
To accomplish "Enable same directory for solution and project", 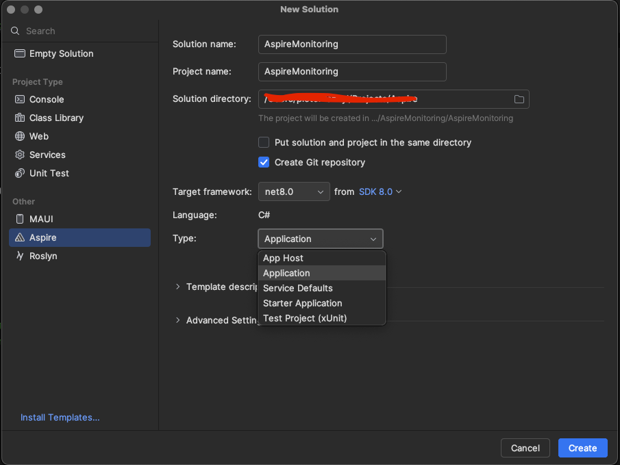I will pyautogui.click(x=264, y=142).
